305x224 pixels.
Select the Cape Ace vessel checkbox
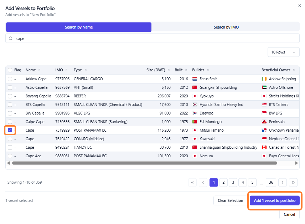tap(10, 156)
